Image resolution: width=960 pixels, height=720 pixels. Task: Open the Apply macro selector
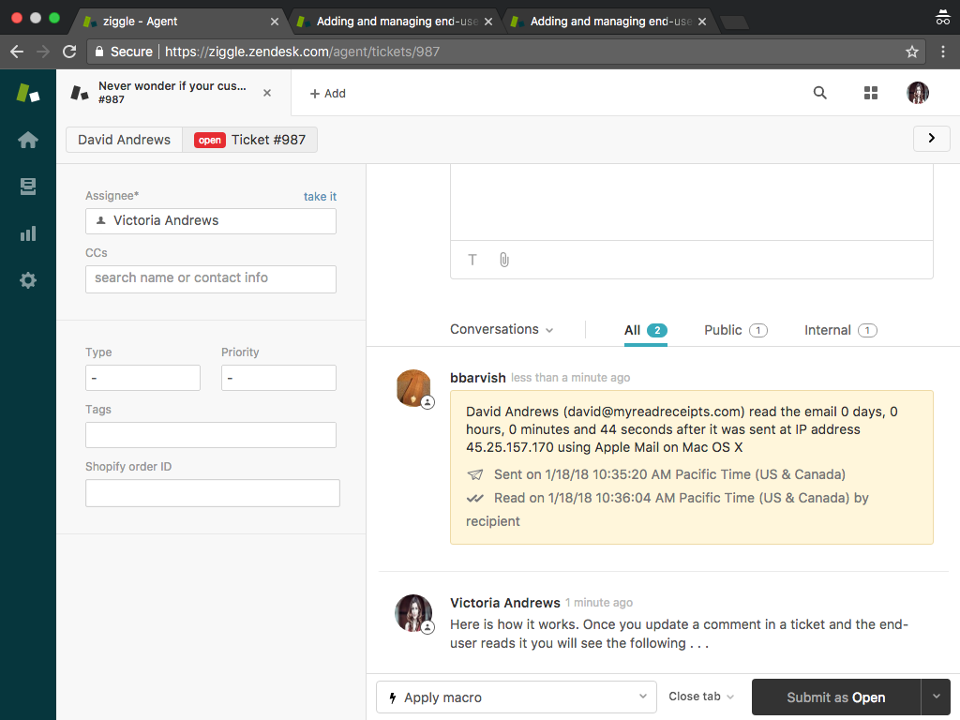point(516,697)
